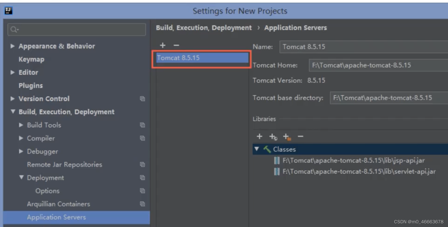Click the settings search field
This screenshot has height=227, width=448.
click(77, 29)
